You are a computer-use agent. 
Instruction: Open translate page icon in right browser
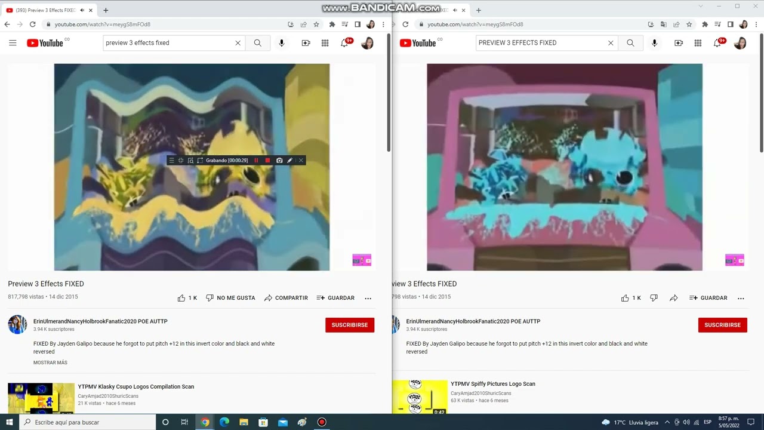tap(664, 24)
